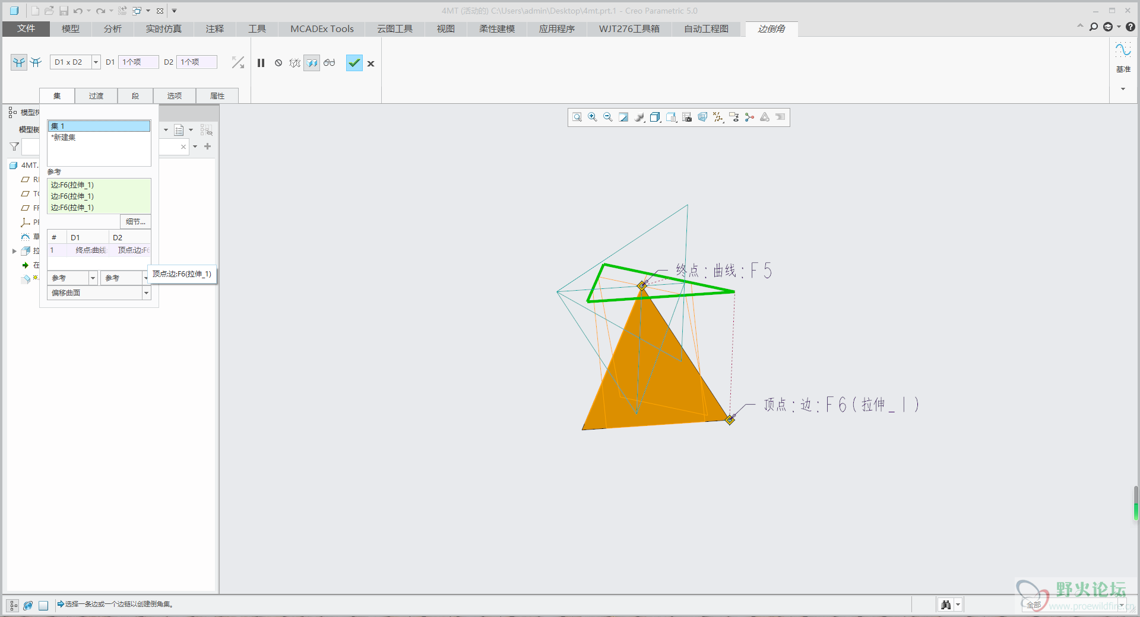Toggle wireframe non-attached preview mode
Screen dimensions: 1140x617
coord(295,63)
